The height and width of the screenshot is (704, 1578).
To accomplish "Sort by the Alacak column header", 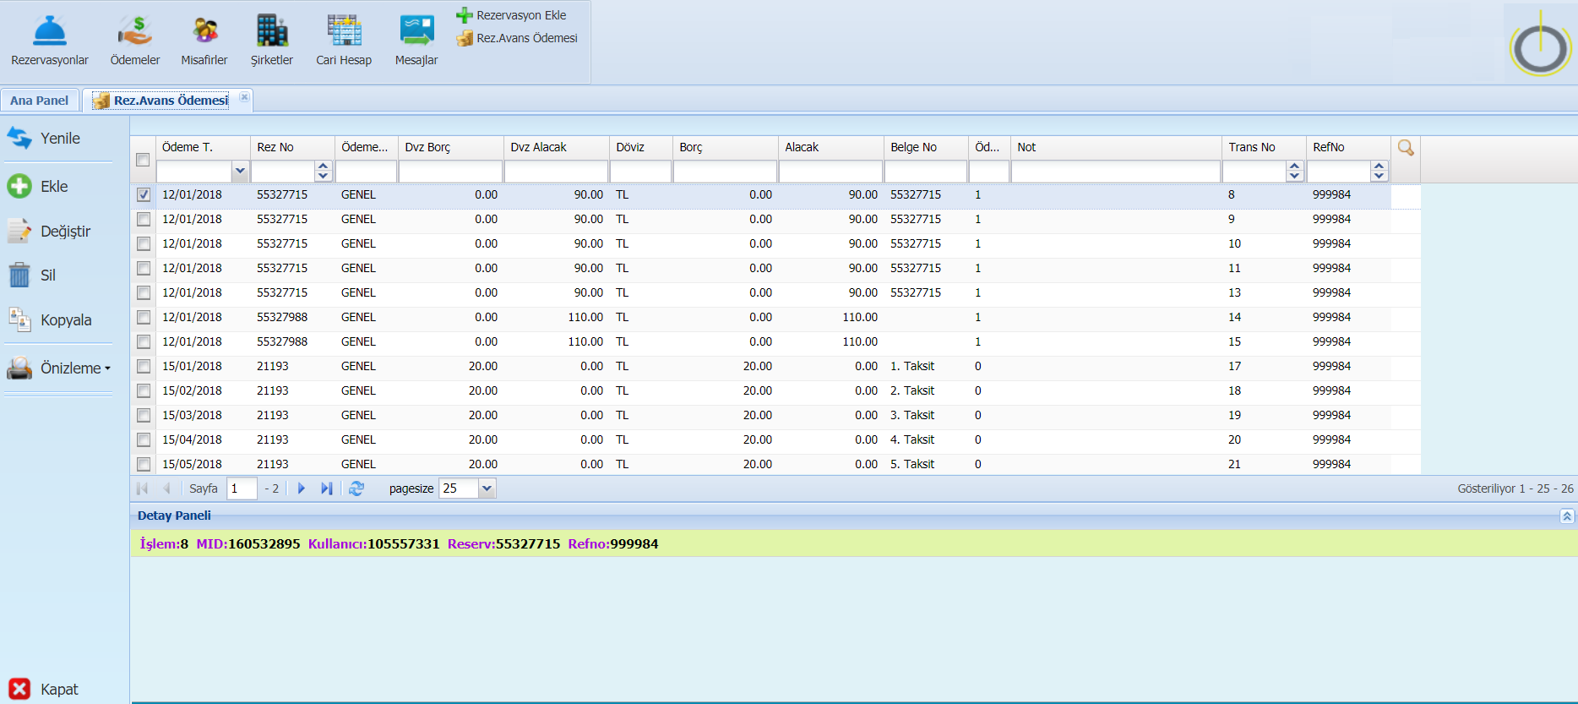I will pos(831,147).
